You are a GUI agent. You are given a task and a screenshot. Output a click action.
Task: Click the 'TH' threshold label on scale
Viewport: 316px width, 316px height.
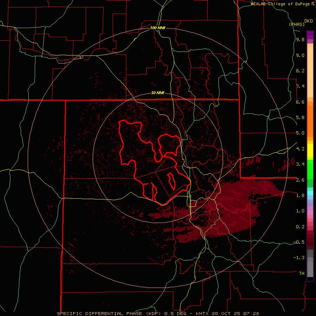pyautogui.click(x=302, y=274)
